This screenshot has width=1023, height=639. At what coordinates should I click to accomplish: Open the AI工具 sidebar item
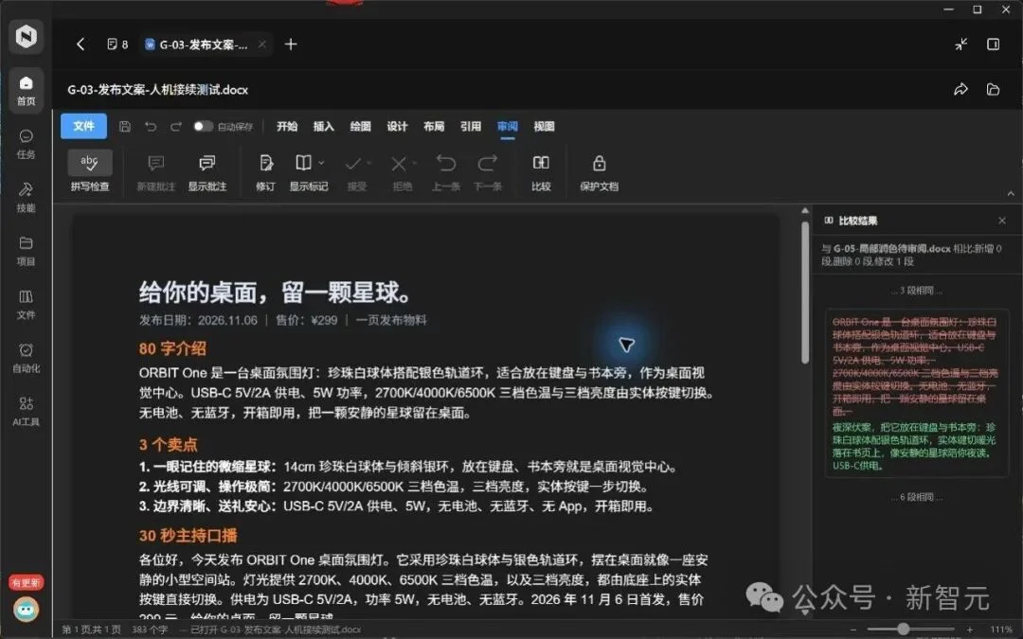coord(27,412)
